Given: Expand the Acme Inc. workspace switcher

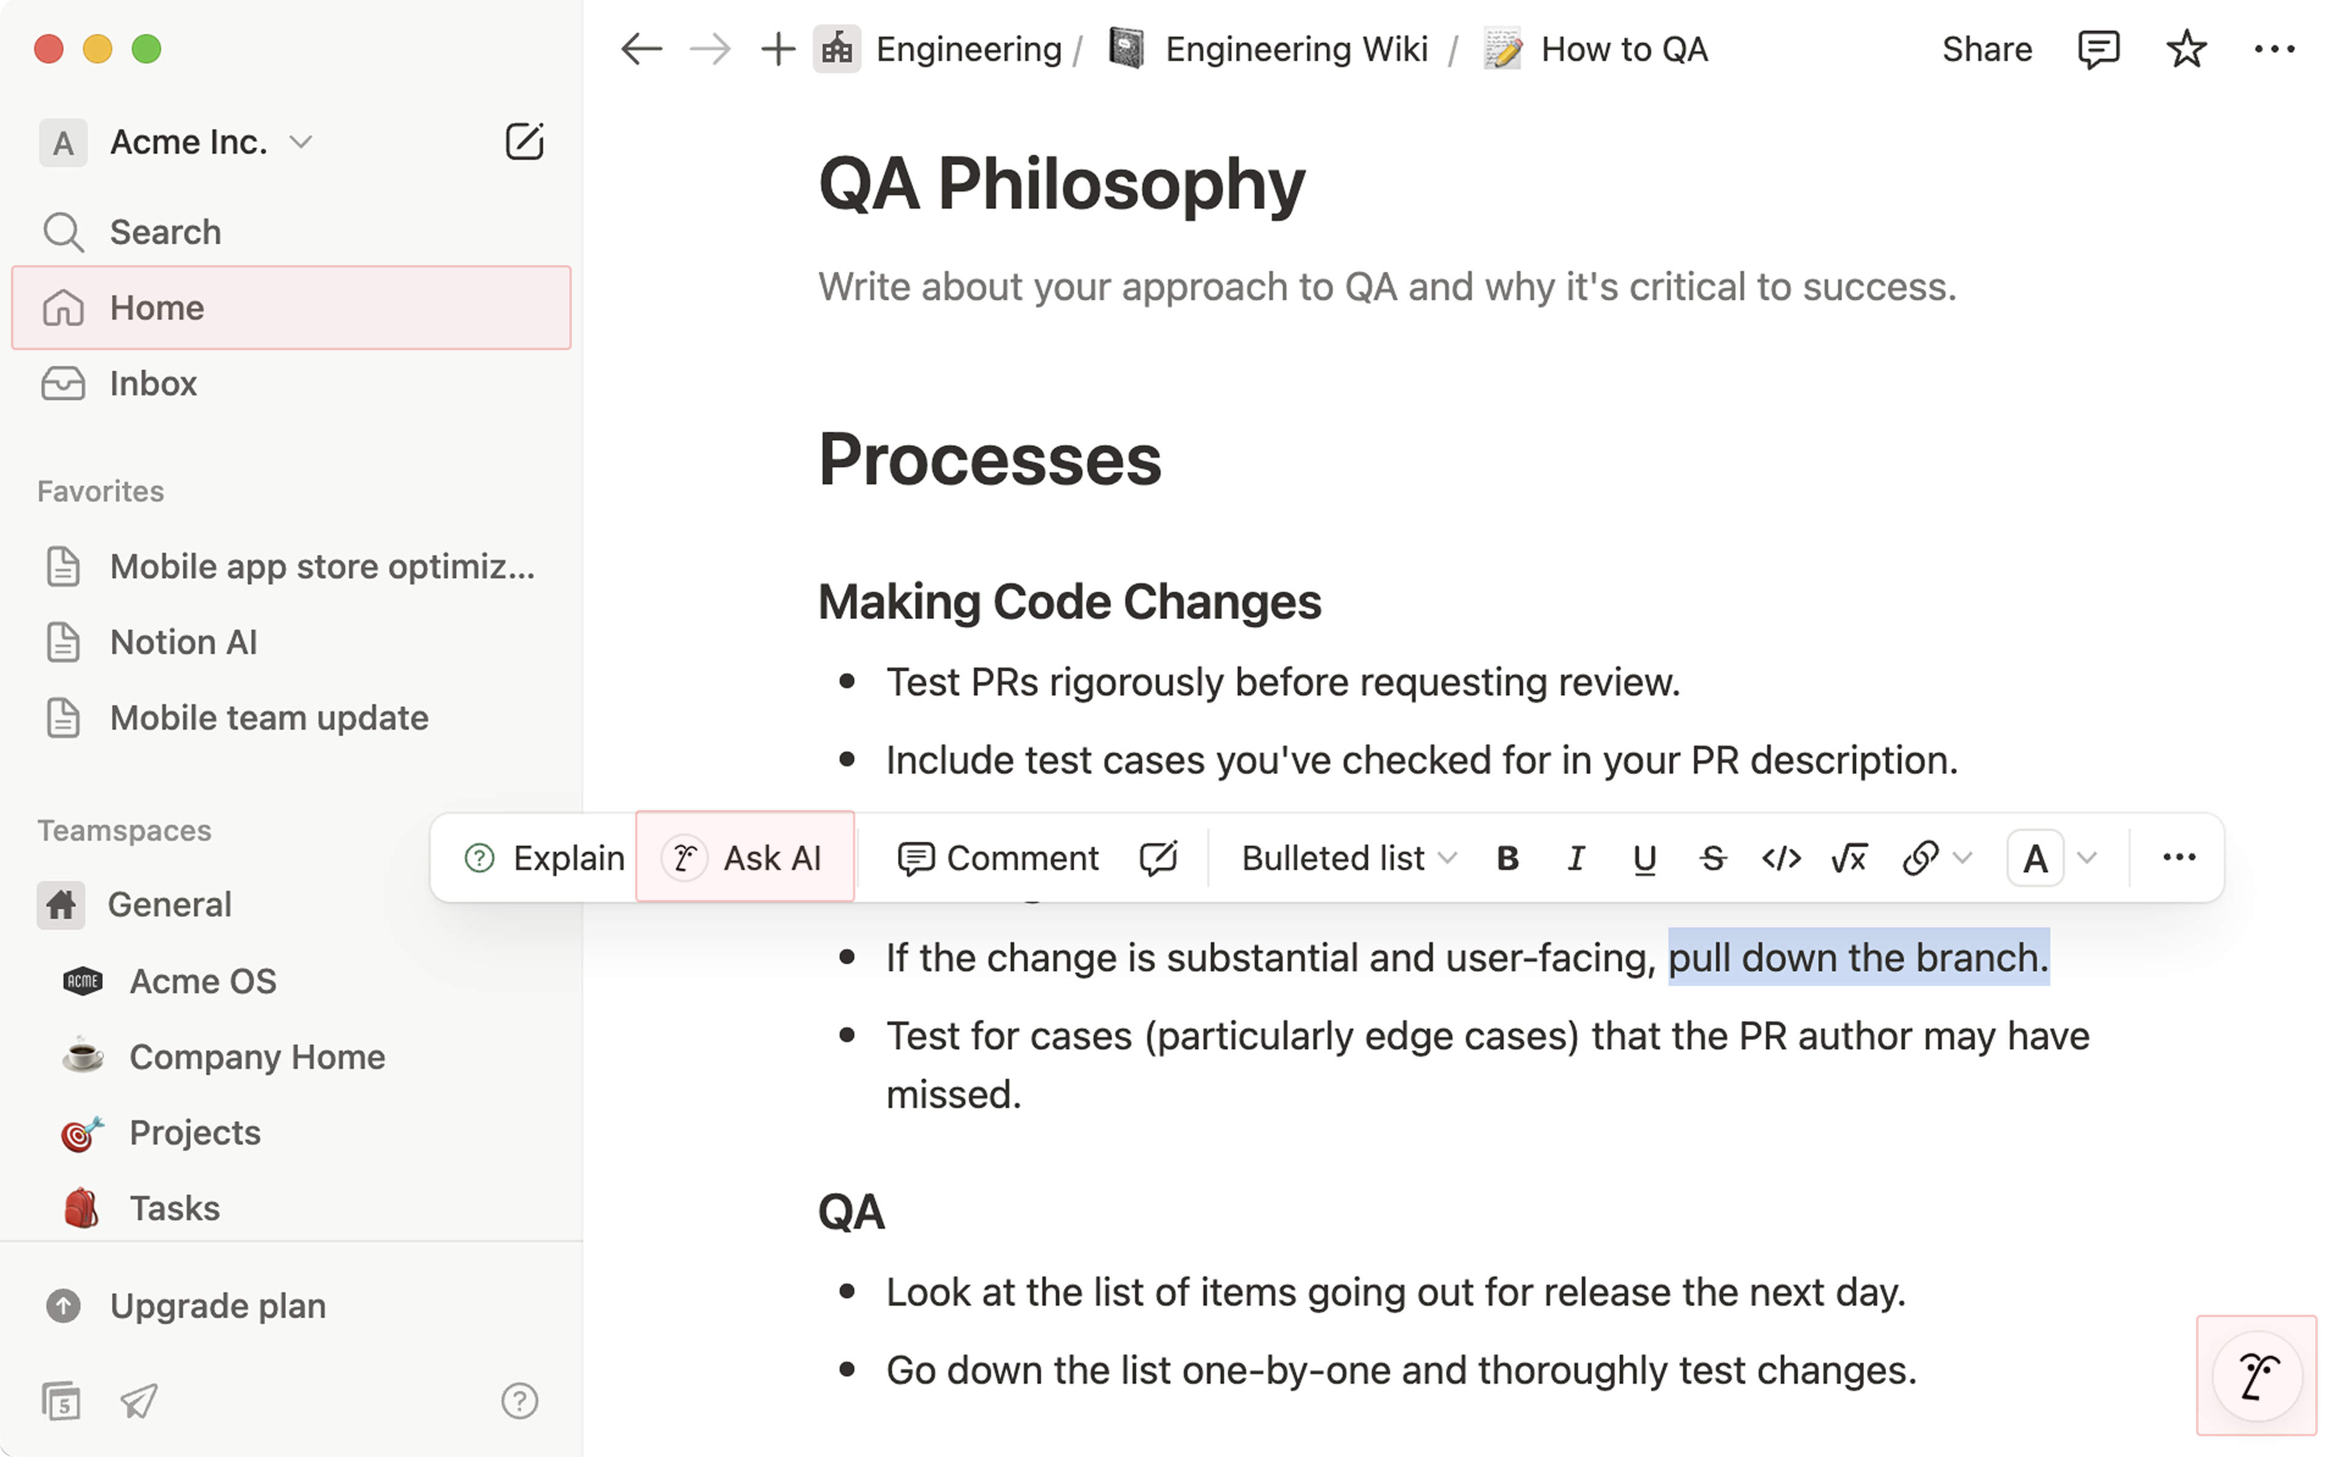Looking at the screenshot, I should pyautogui.click(x=189, y=143).
